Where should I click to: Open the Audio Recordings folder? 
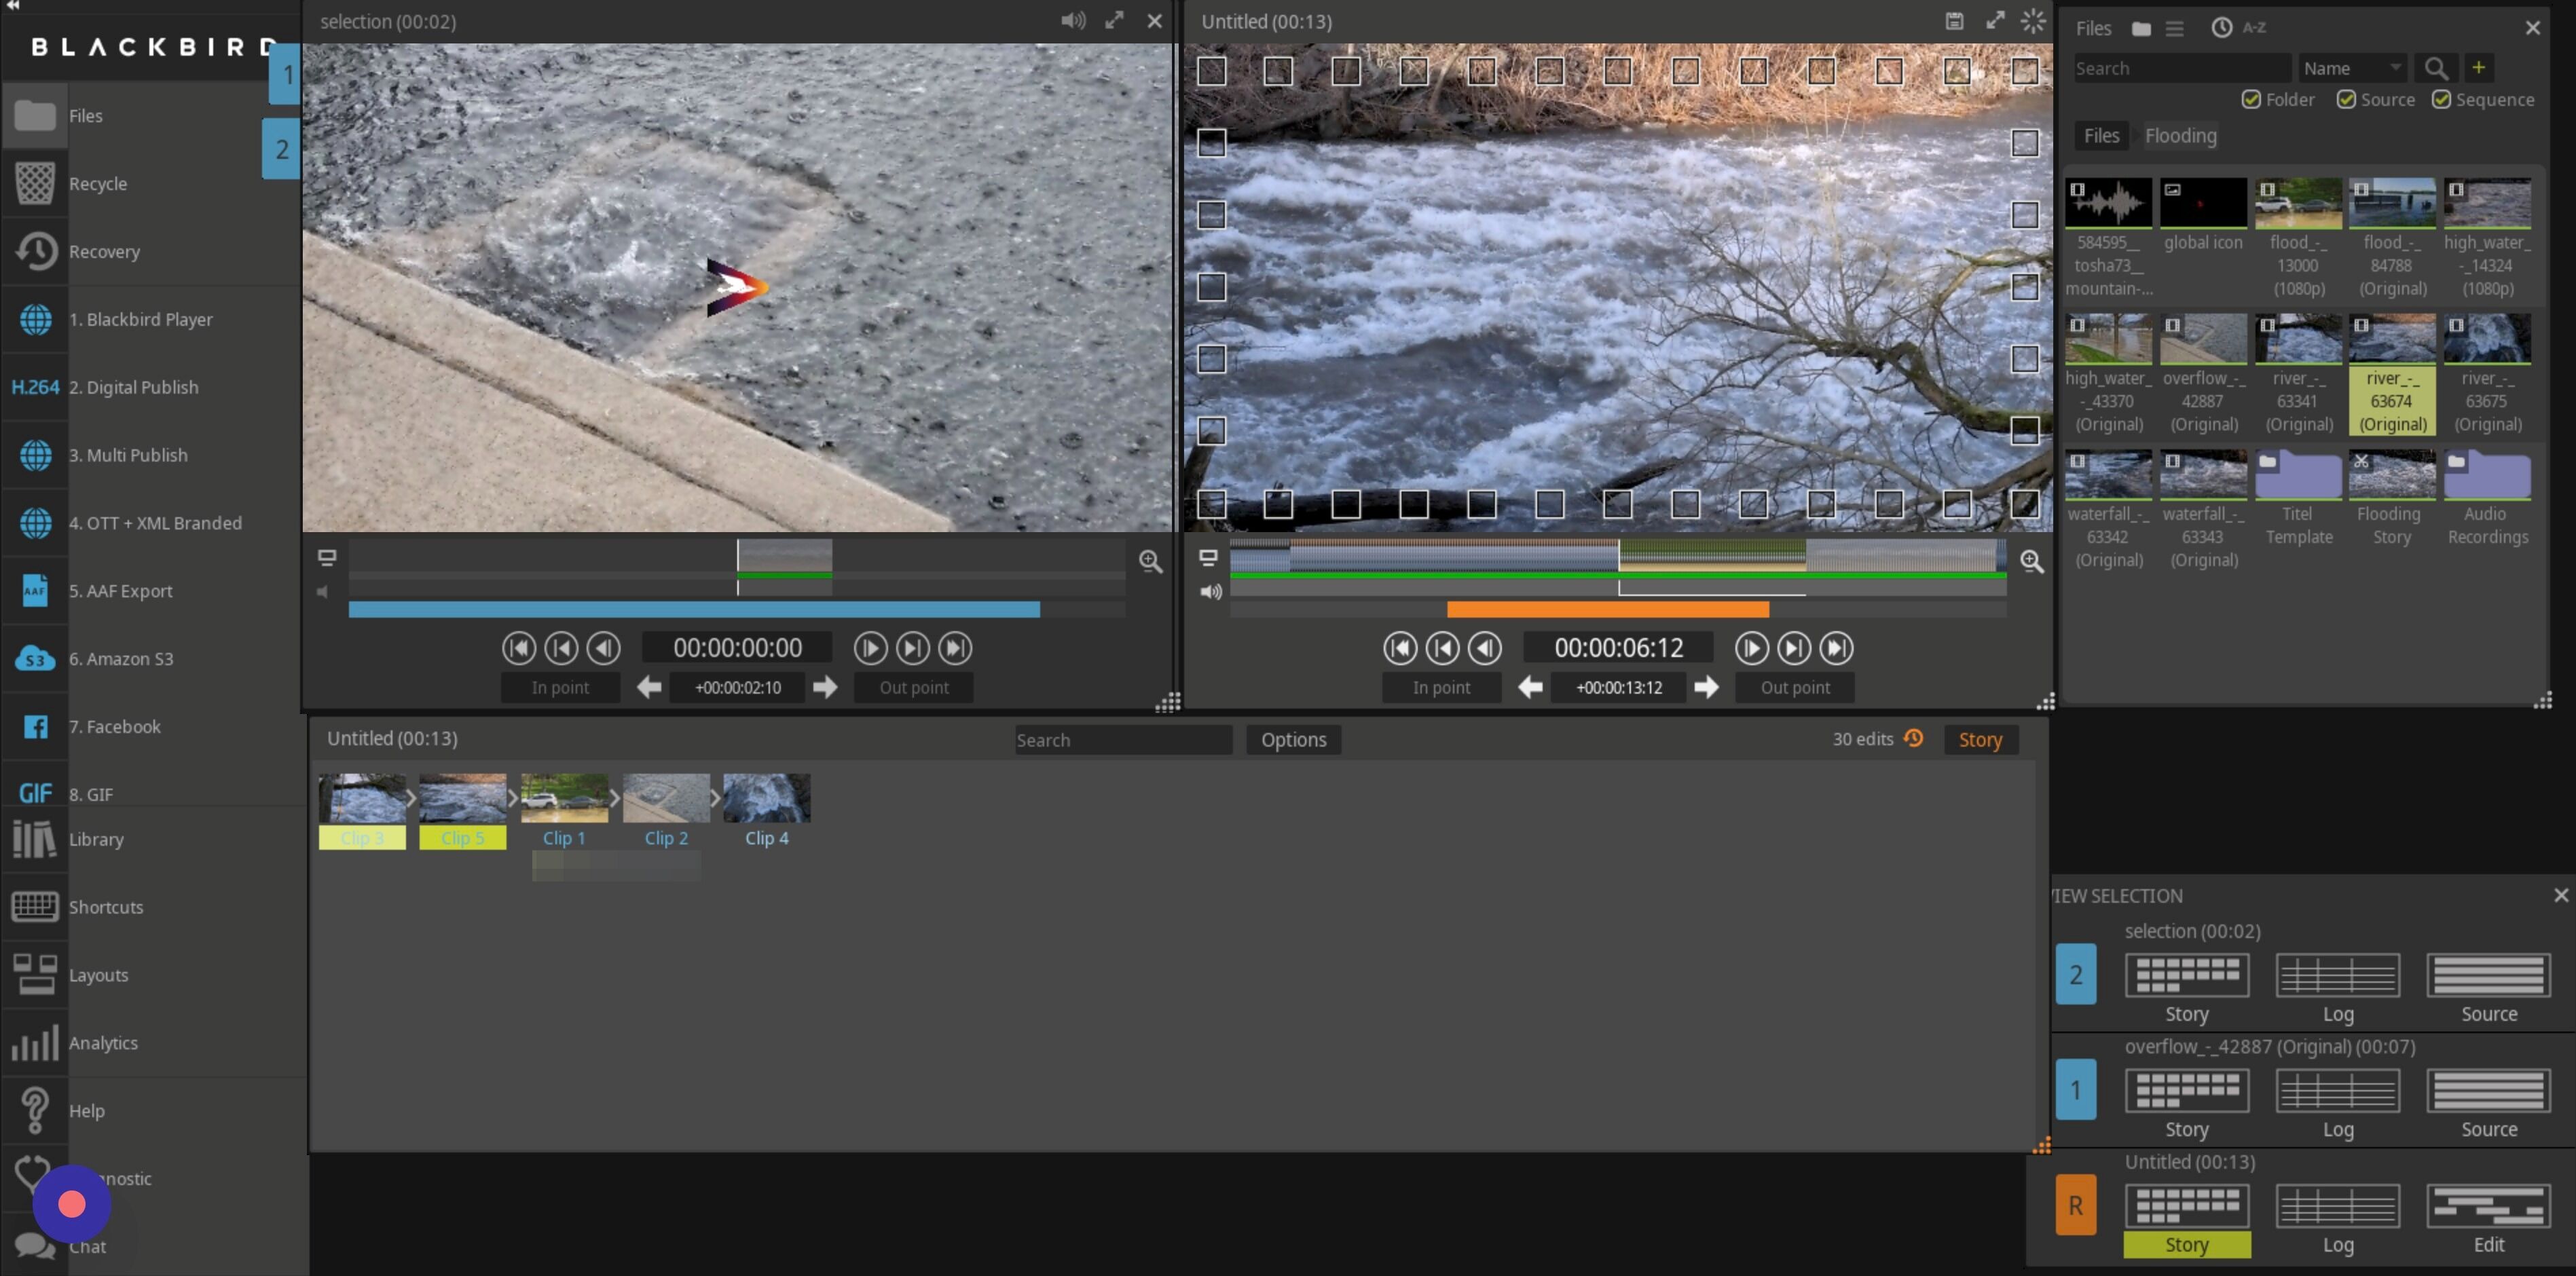[x=2487, y=498]
